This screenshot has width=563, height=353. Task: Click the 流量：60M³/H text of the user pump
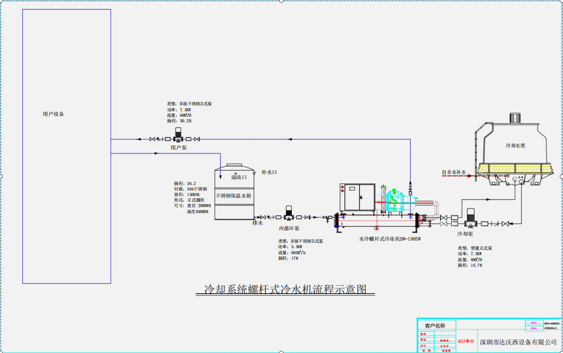(x=179, y=115)
